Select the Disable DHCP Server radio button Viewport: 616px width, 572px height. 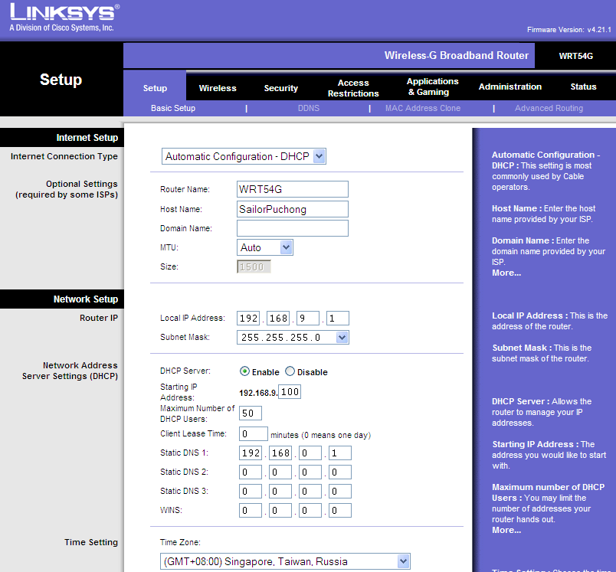(290, 371)
